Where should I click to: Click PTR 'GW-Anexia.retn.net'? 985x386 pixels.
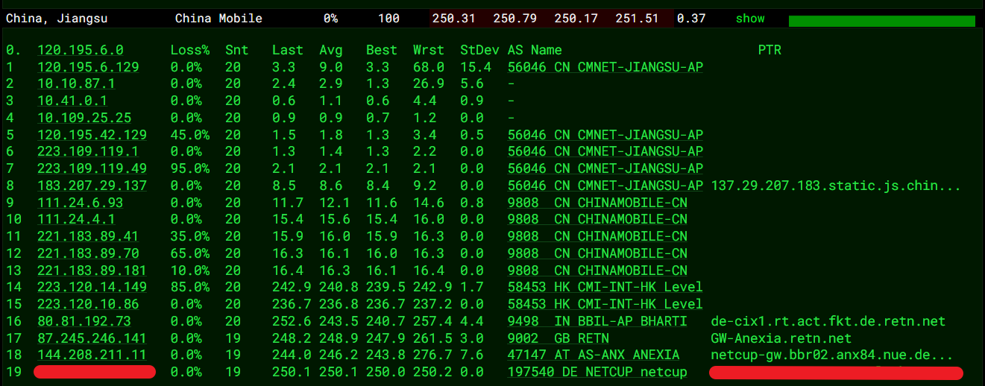[781, 338]
